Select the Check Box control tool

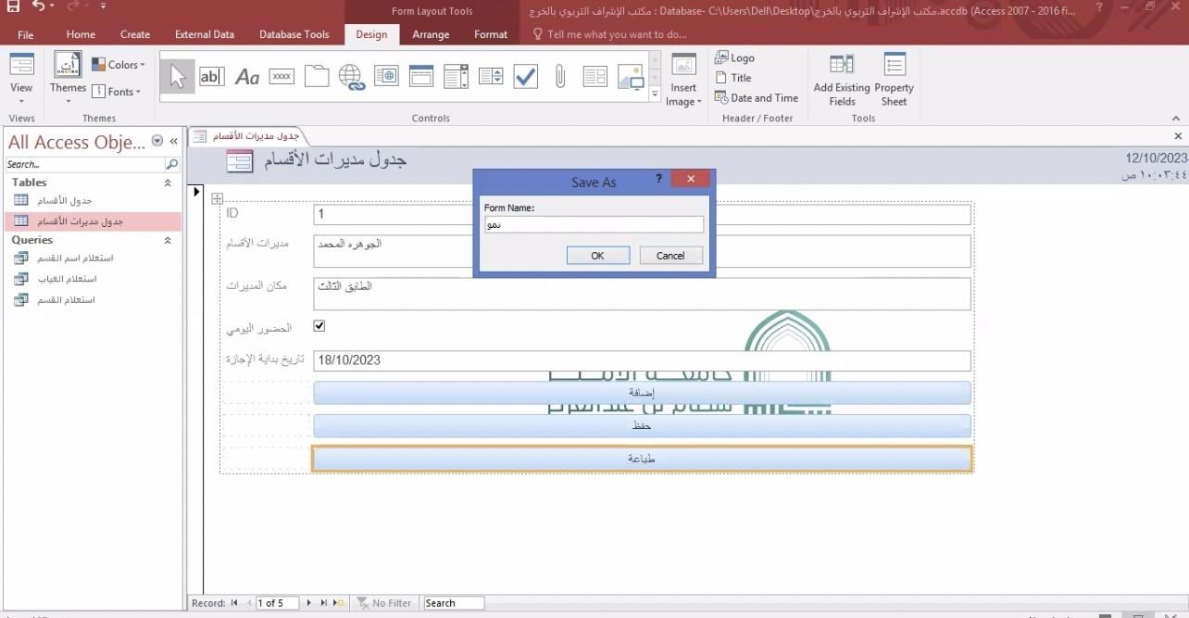tap(526, 77)
